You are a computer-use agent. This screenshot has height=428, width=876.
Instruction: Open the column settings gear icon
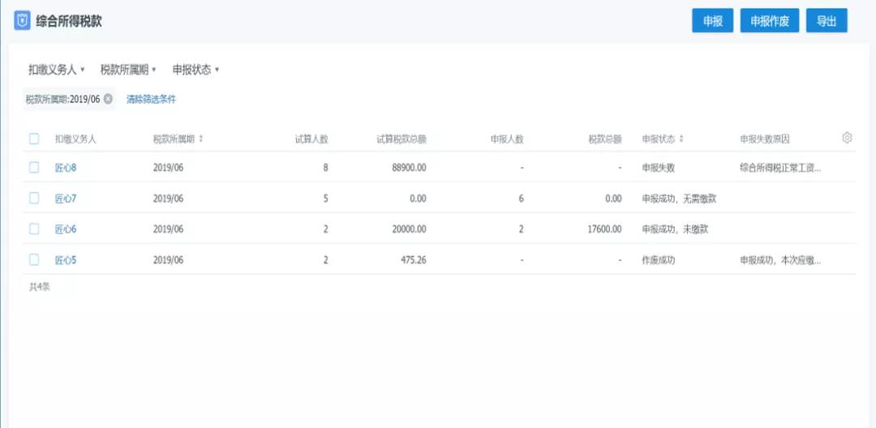click(x=847, y=138)
